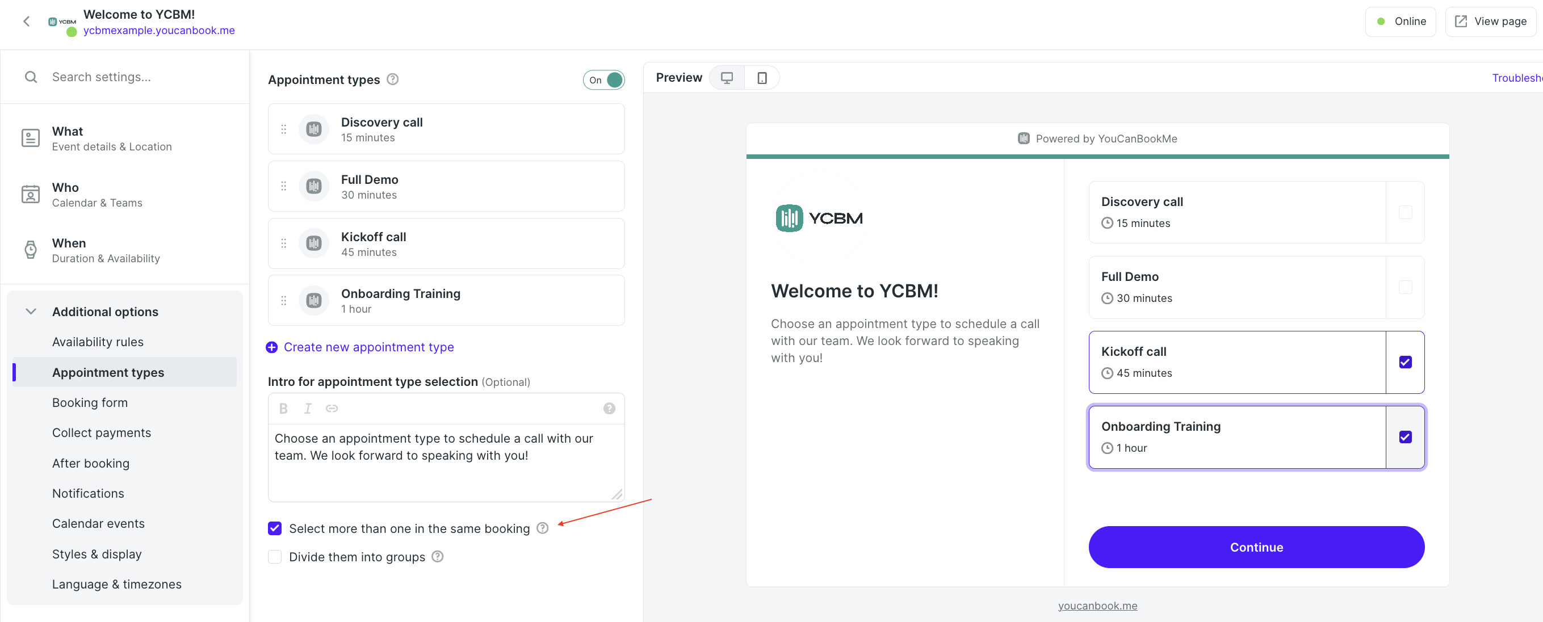Screen dimensions: 1543x622
Task: Click the Discovery call type icon
Action: [314, 129]
